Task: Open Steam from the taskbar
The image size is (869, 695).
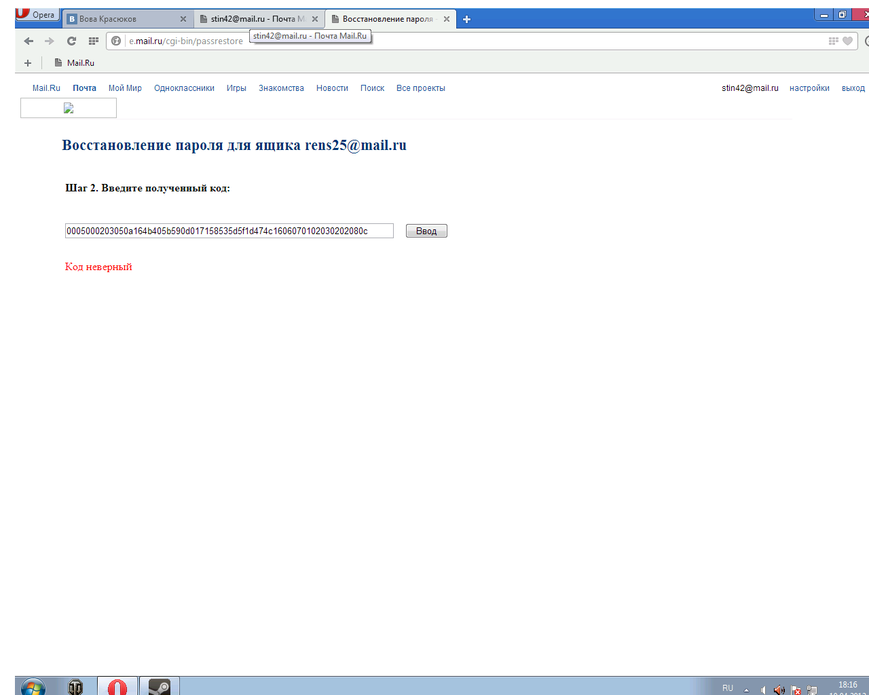Action: [x=160, y=686]
